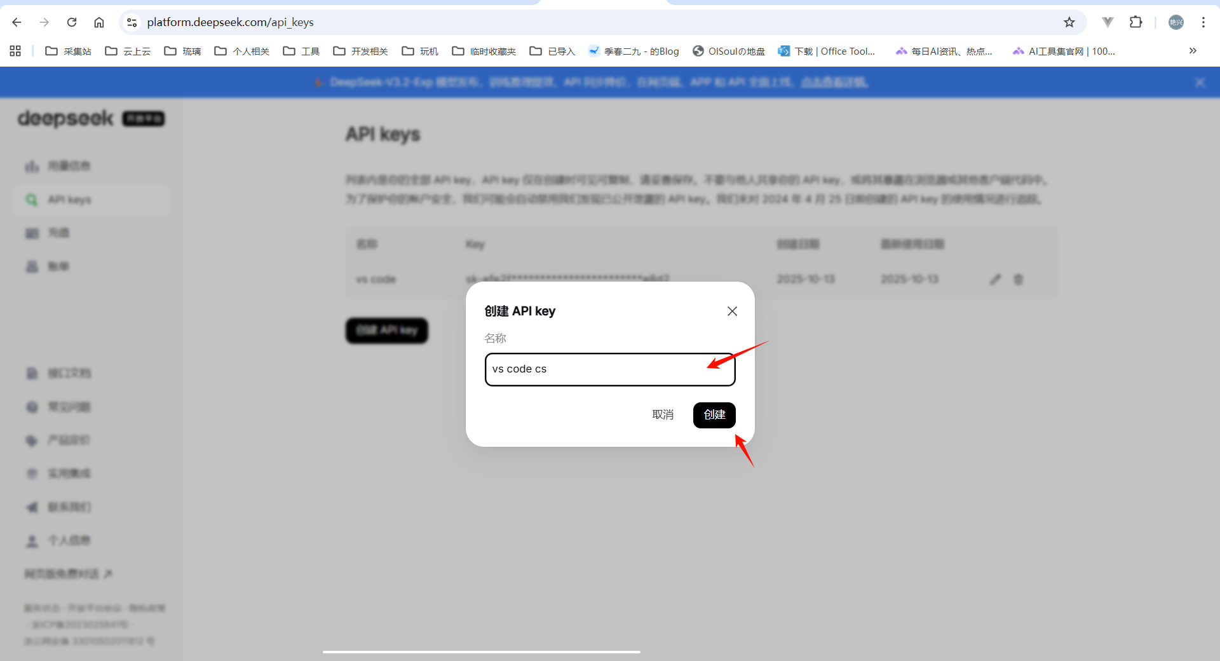Open the browser extensions puzzle icon
This screenshot has width=1220, height=661.
point(1135,22)
